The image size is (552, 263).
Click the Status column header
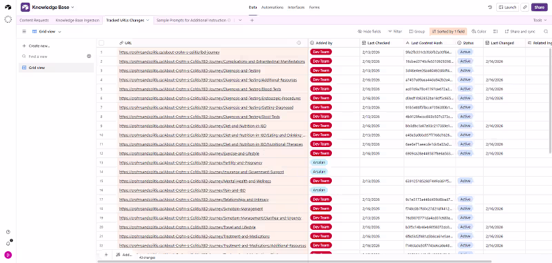tap(469, 43)
